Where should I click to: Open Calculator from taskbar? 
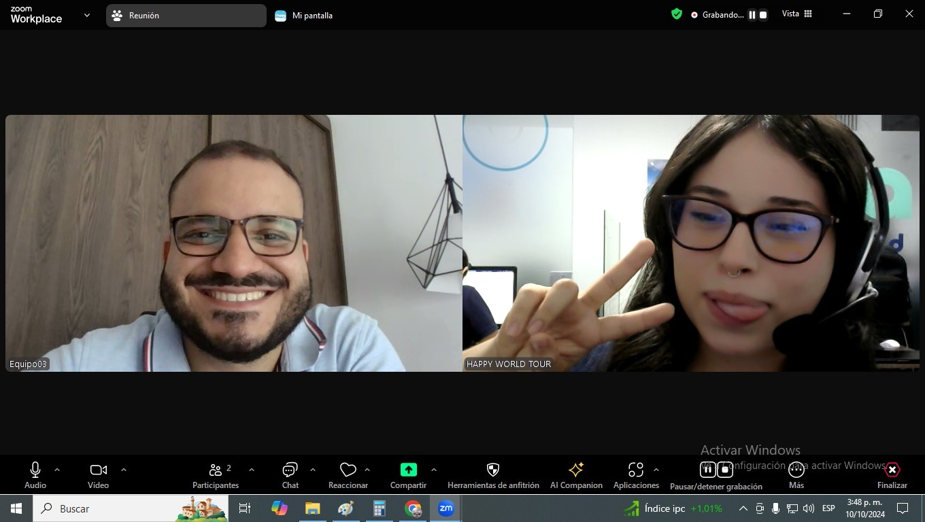point(379,508)
